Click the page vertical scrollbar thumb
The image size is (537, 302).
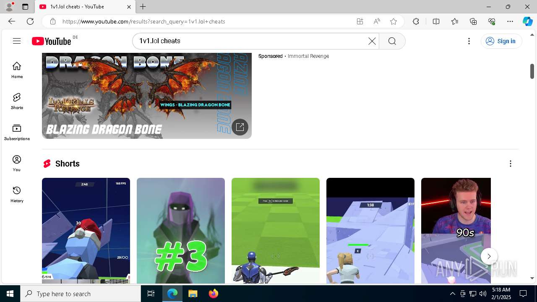tap(532, 71)
